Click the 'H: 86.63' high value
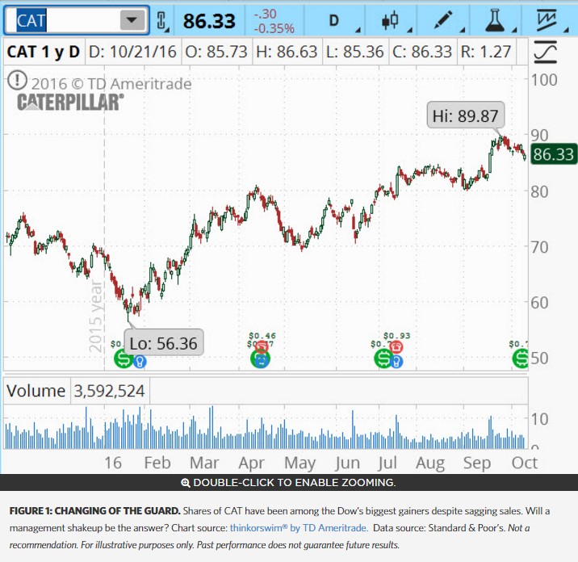Image resolution: width=578 pixels, height=562 pixels. (x=287, y=52)
